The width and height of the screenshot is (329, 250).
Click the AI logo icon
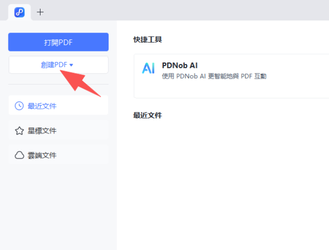(x=148, y=68)
